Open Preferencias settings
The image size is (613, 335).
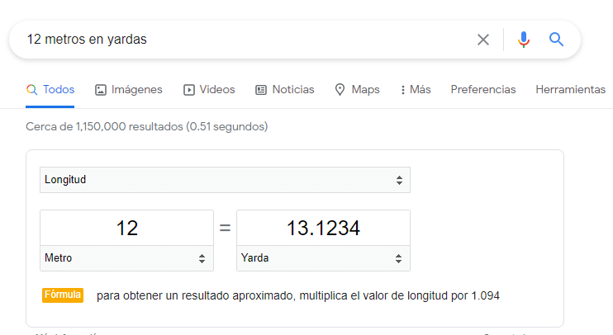tap(483, 89)
